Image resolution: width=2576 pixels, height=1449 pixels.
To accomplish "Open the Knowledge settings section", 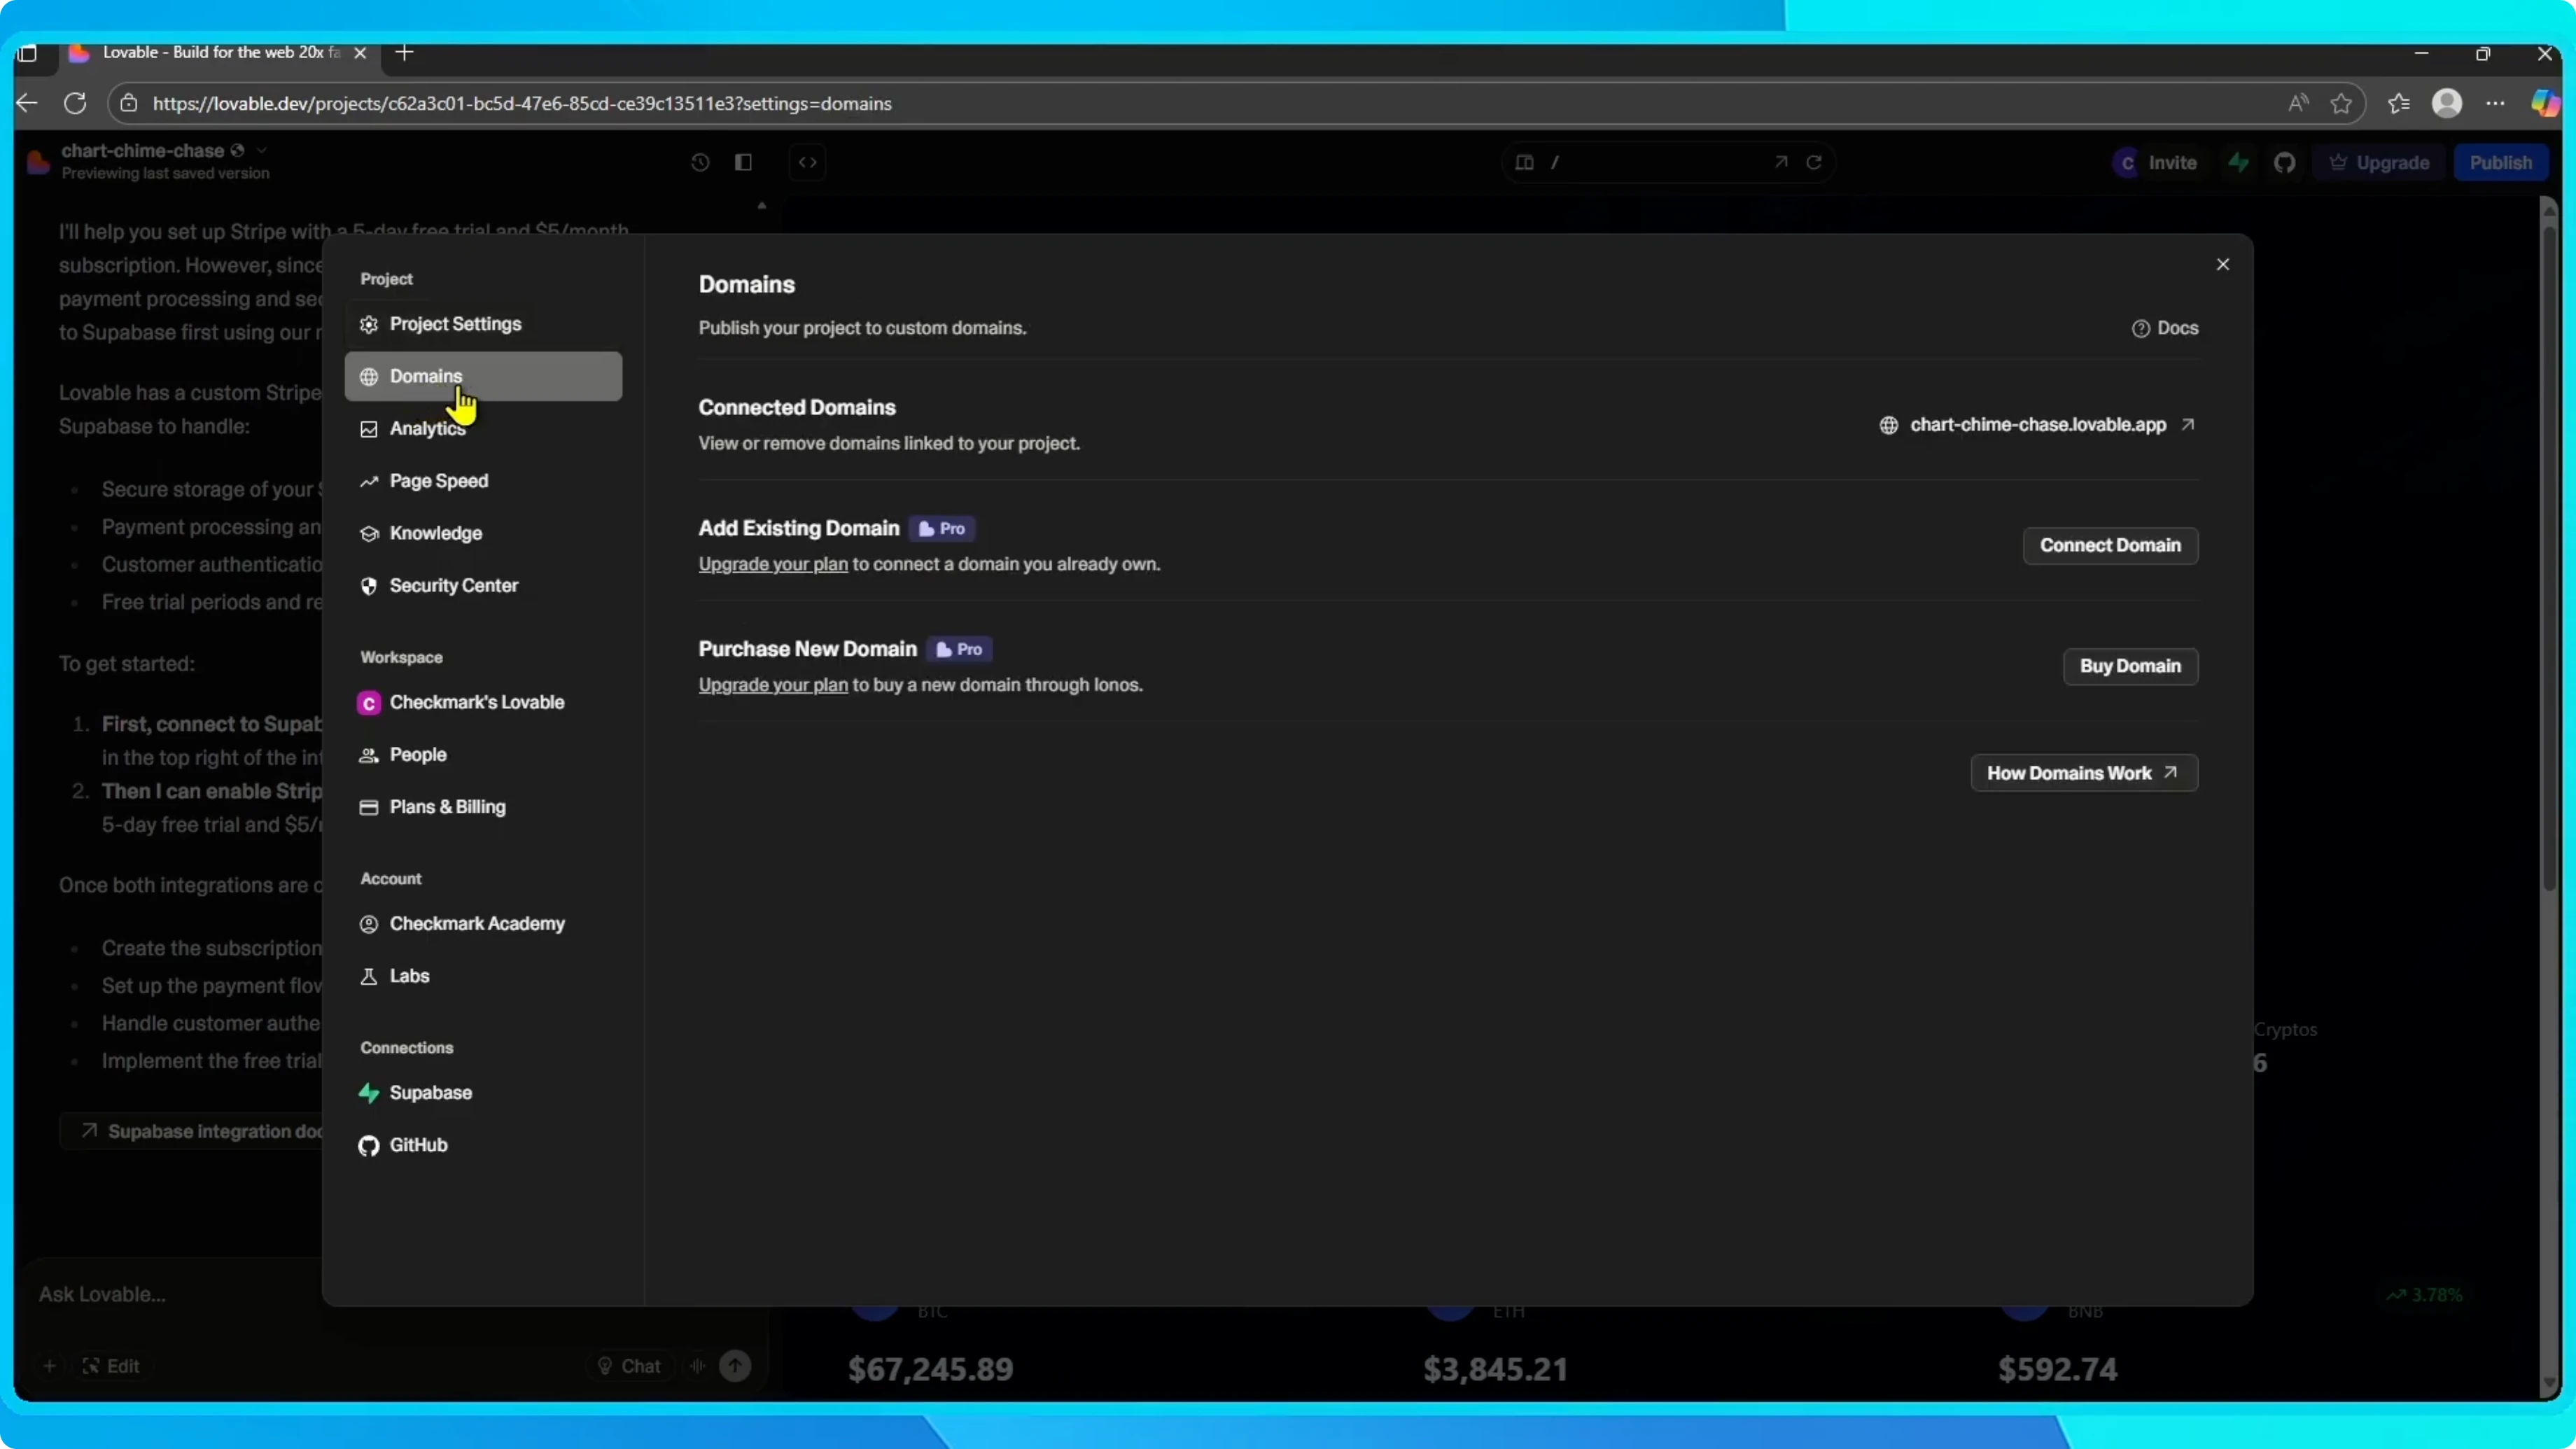I will click(483, 533).
